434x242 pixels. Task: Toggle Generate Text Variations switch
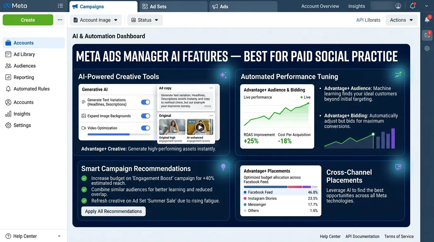145,102
